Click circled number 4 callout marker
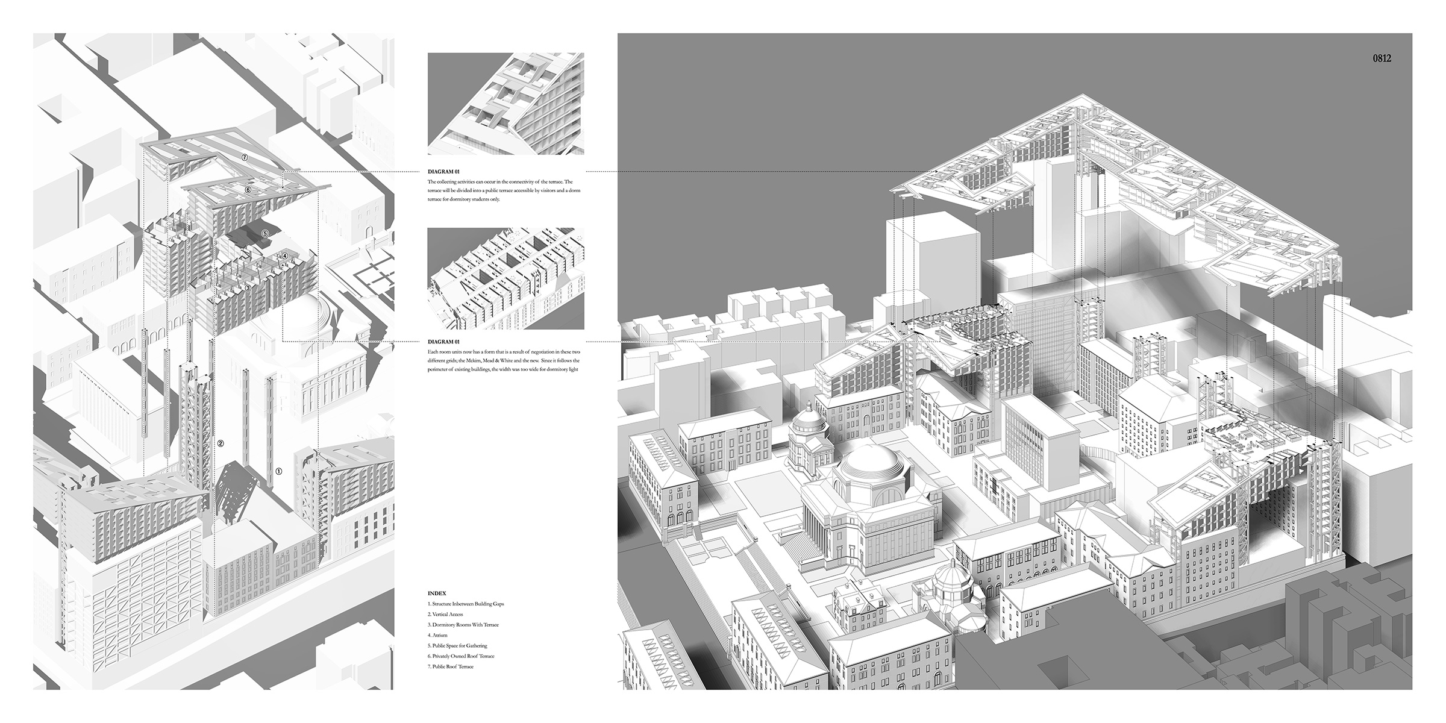The image size is (1446, 723). (284, 255)
